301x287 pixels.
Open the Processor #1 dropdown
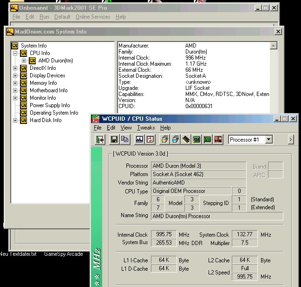pyautogui.click(x=268, y=139)
